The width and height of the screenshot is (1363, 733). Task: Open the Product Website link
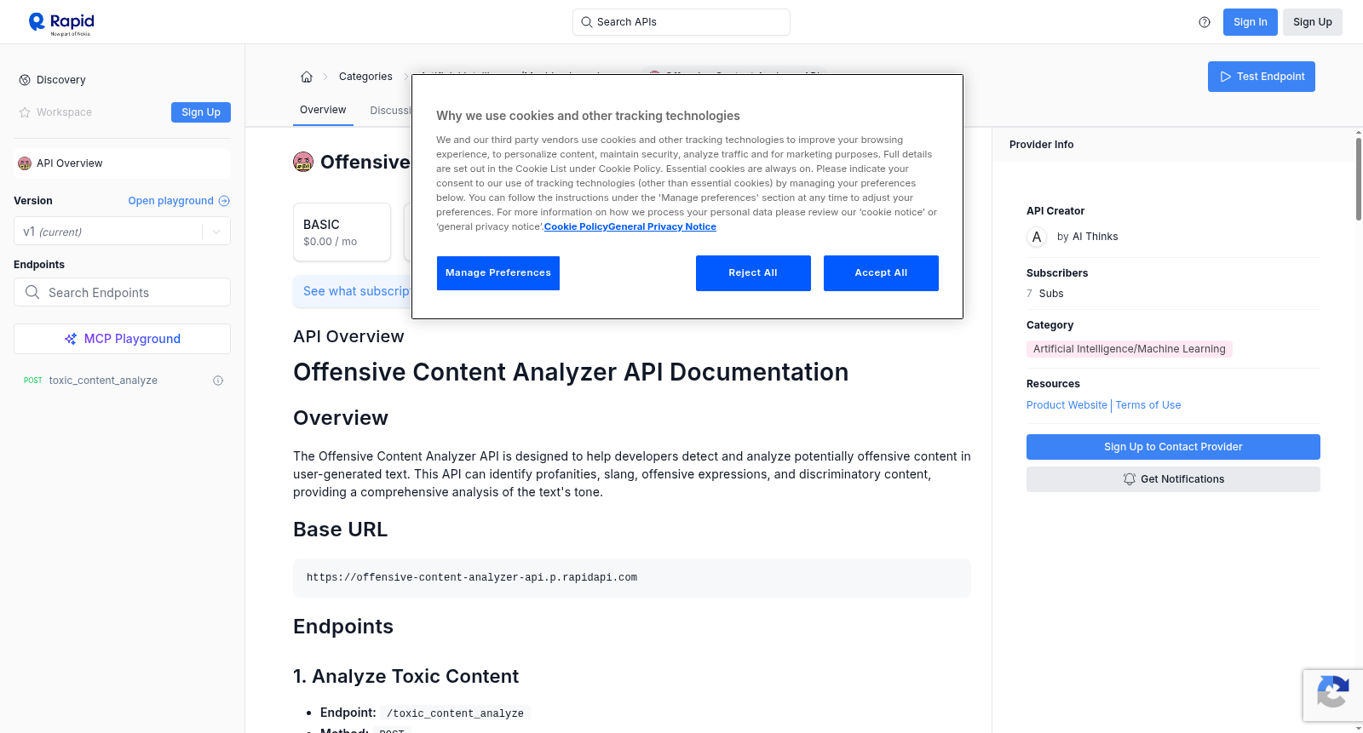pos(1067,405)
